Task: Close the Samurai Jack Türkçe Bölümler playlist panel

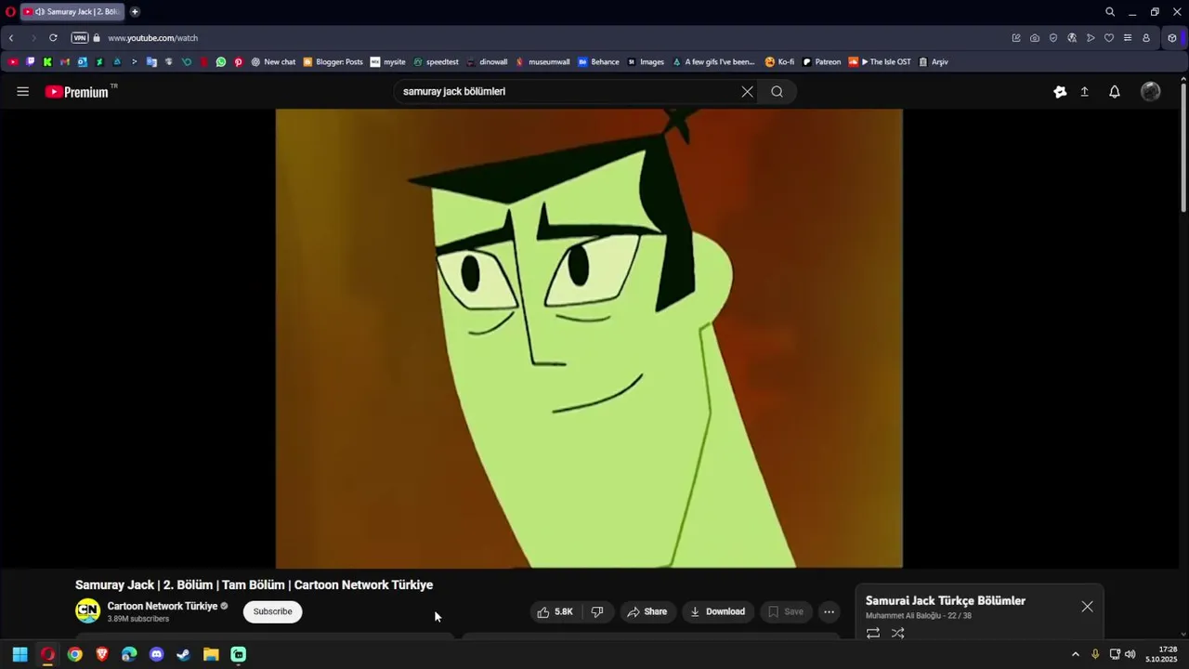Action: click(1087, 606)
